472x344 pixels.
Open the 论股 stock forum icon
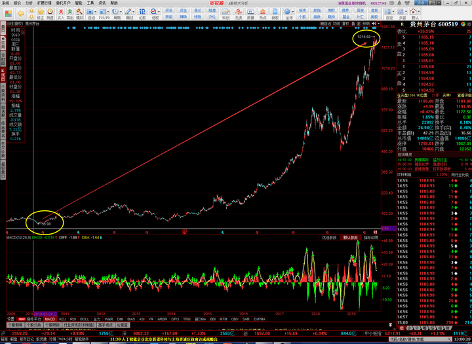pyautogui.click(x=142, y=14)
